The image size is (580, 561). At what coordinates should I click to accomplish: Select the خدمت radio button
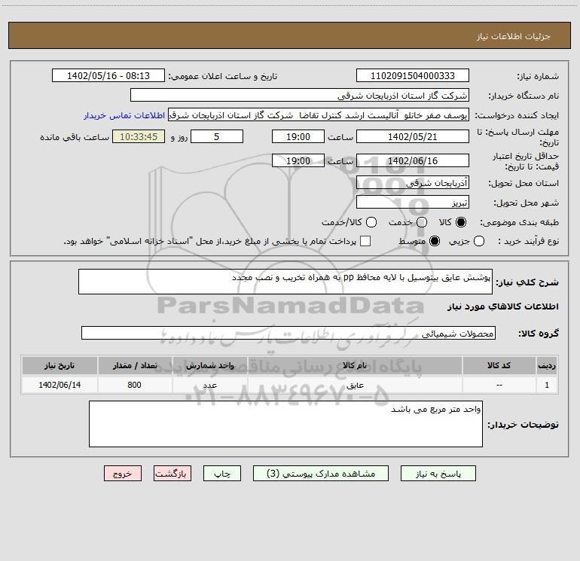tap(422, 222)
